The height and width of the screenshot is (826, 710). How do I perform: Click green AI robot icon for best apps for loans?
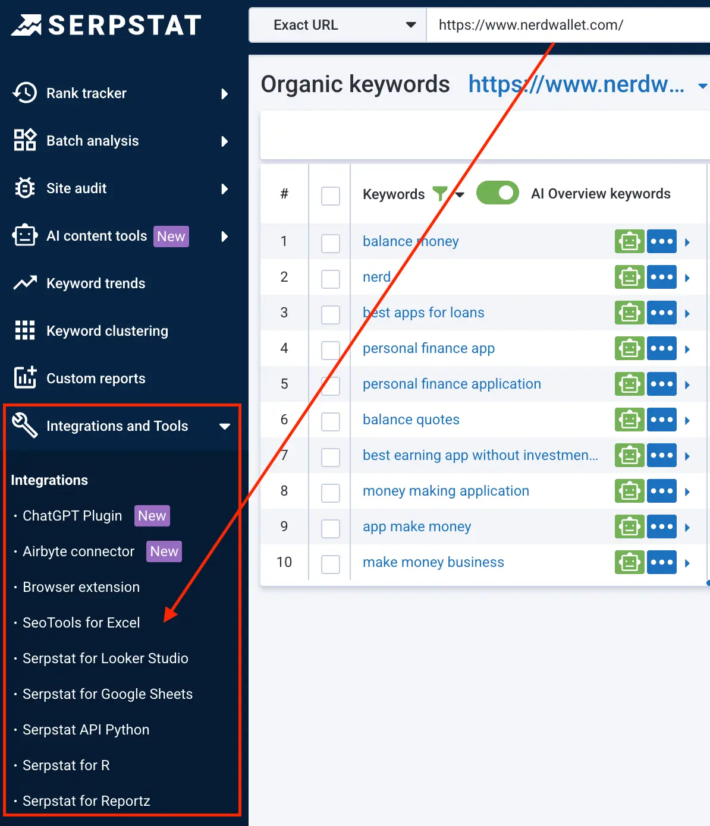tap(629, 313)
